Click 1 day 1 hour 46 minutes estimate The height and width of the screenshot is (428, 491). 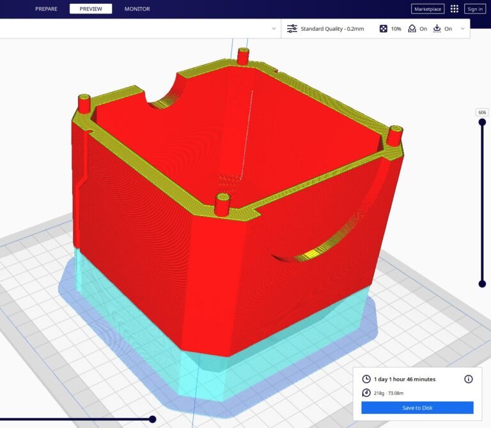pos(405,379)
